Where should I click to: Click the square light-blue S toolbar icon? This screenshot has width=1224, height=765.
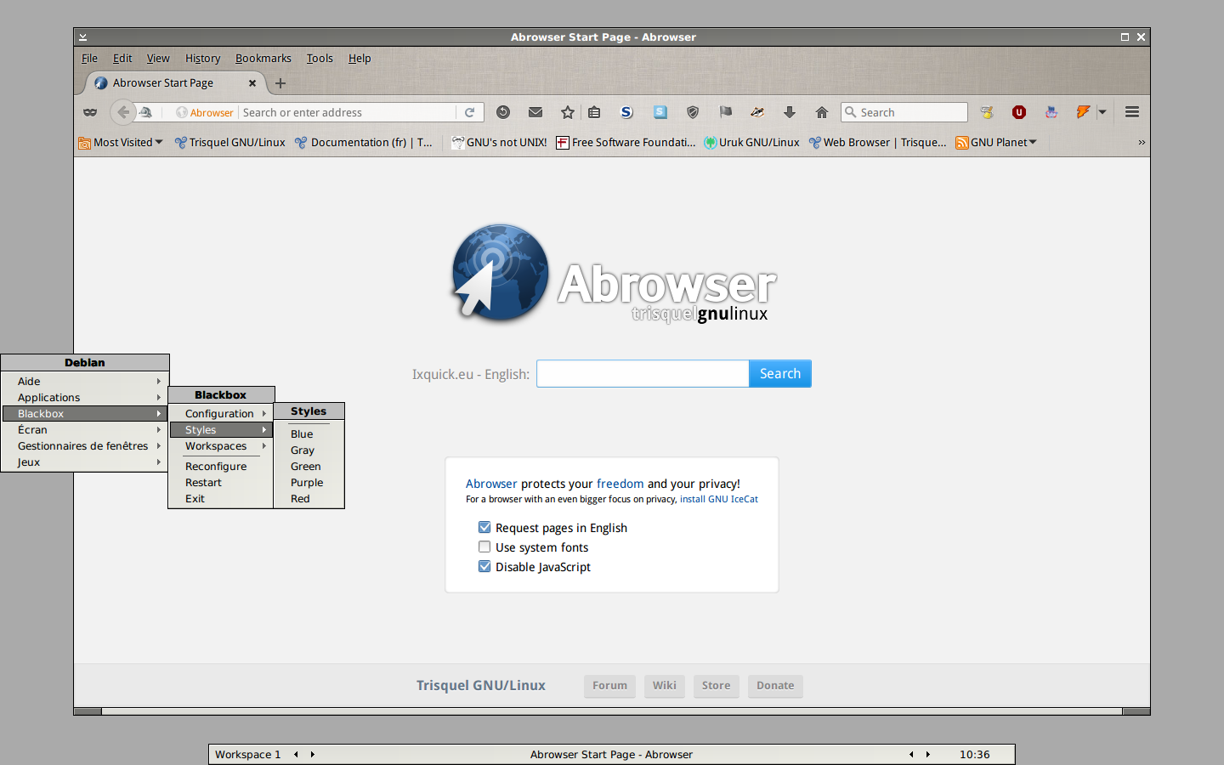click(660, 112)
